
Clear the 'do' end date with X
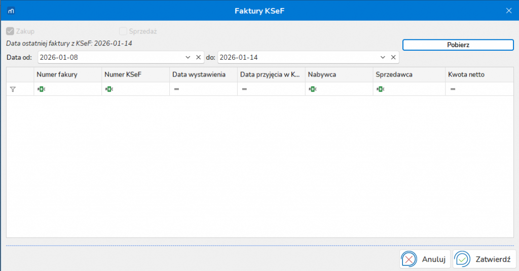393,57
